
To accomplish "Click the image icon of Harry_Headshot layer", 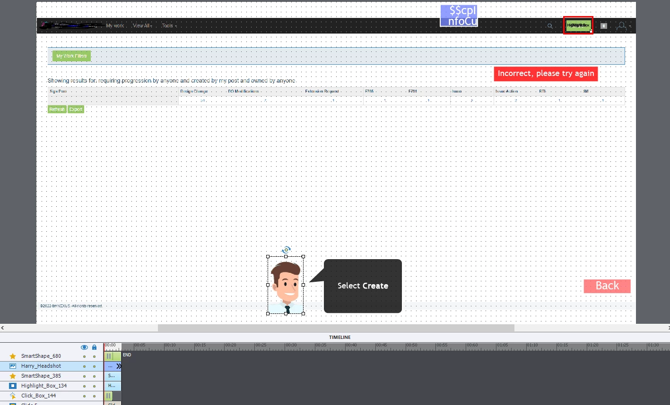I will pos(13,366).
